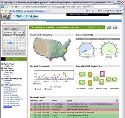
Task: Toggle My Shortcuts tree checkbox icon
Action: (2, 64)
